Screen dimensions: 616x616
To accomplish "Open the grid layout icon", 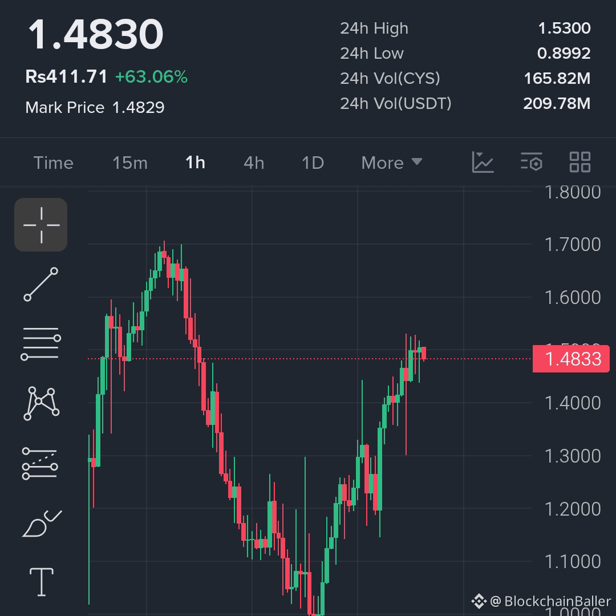I will click(x=580, y=162).
